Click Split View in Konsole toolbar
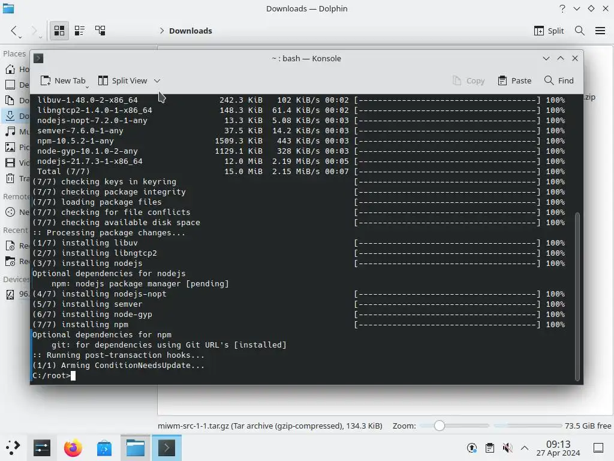The width and height of the screenshot is (614, 461). pos(122,81)
